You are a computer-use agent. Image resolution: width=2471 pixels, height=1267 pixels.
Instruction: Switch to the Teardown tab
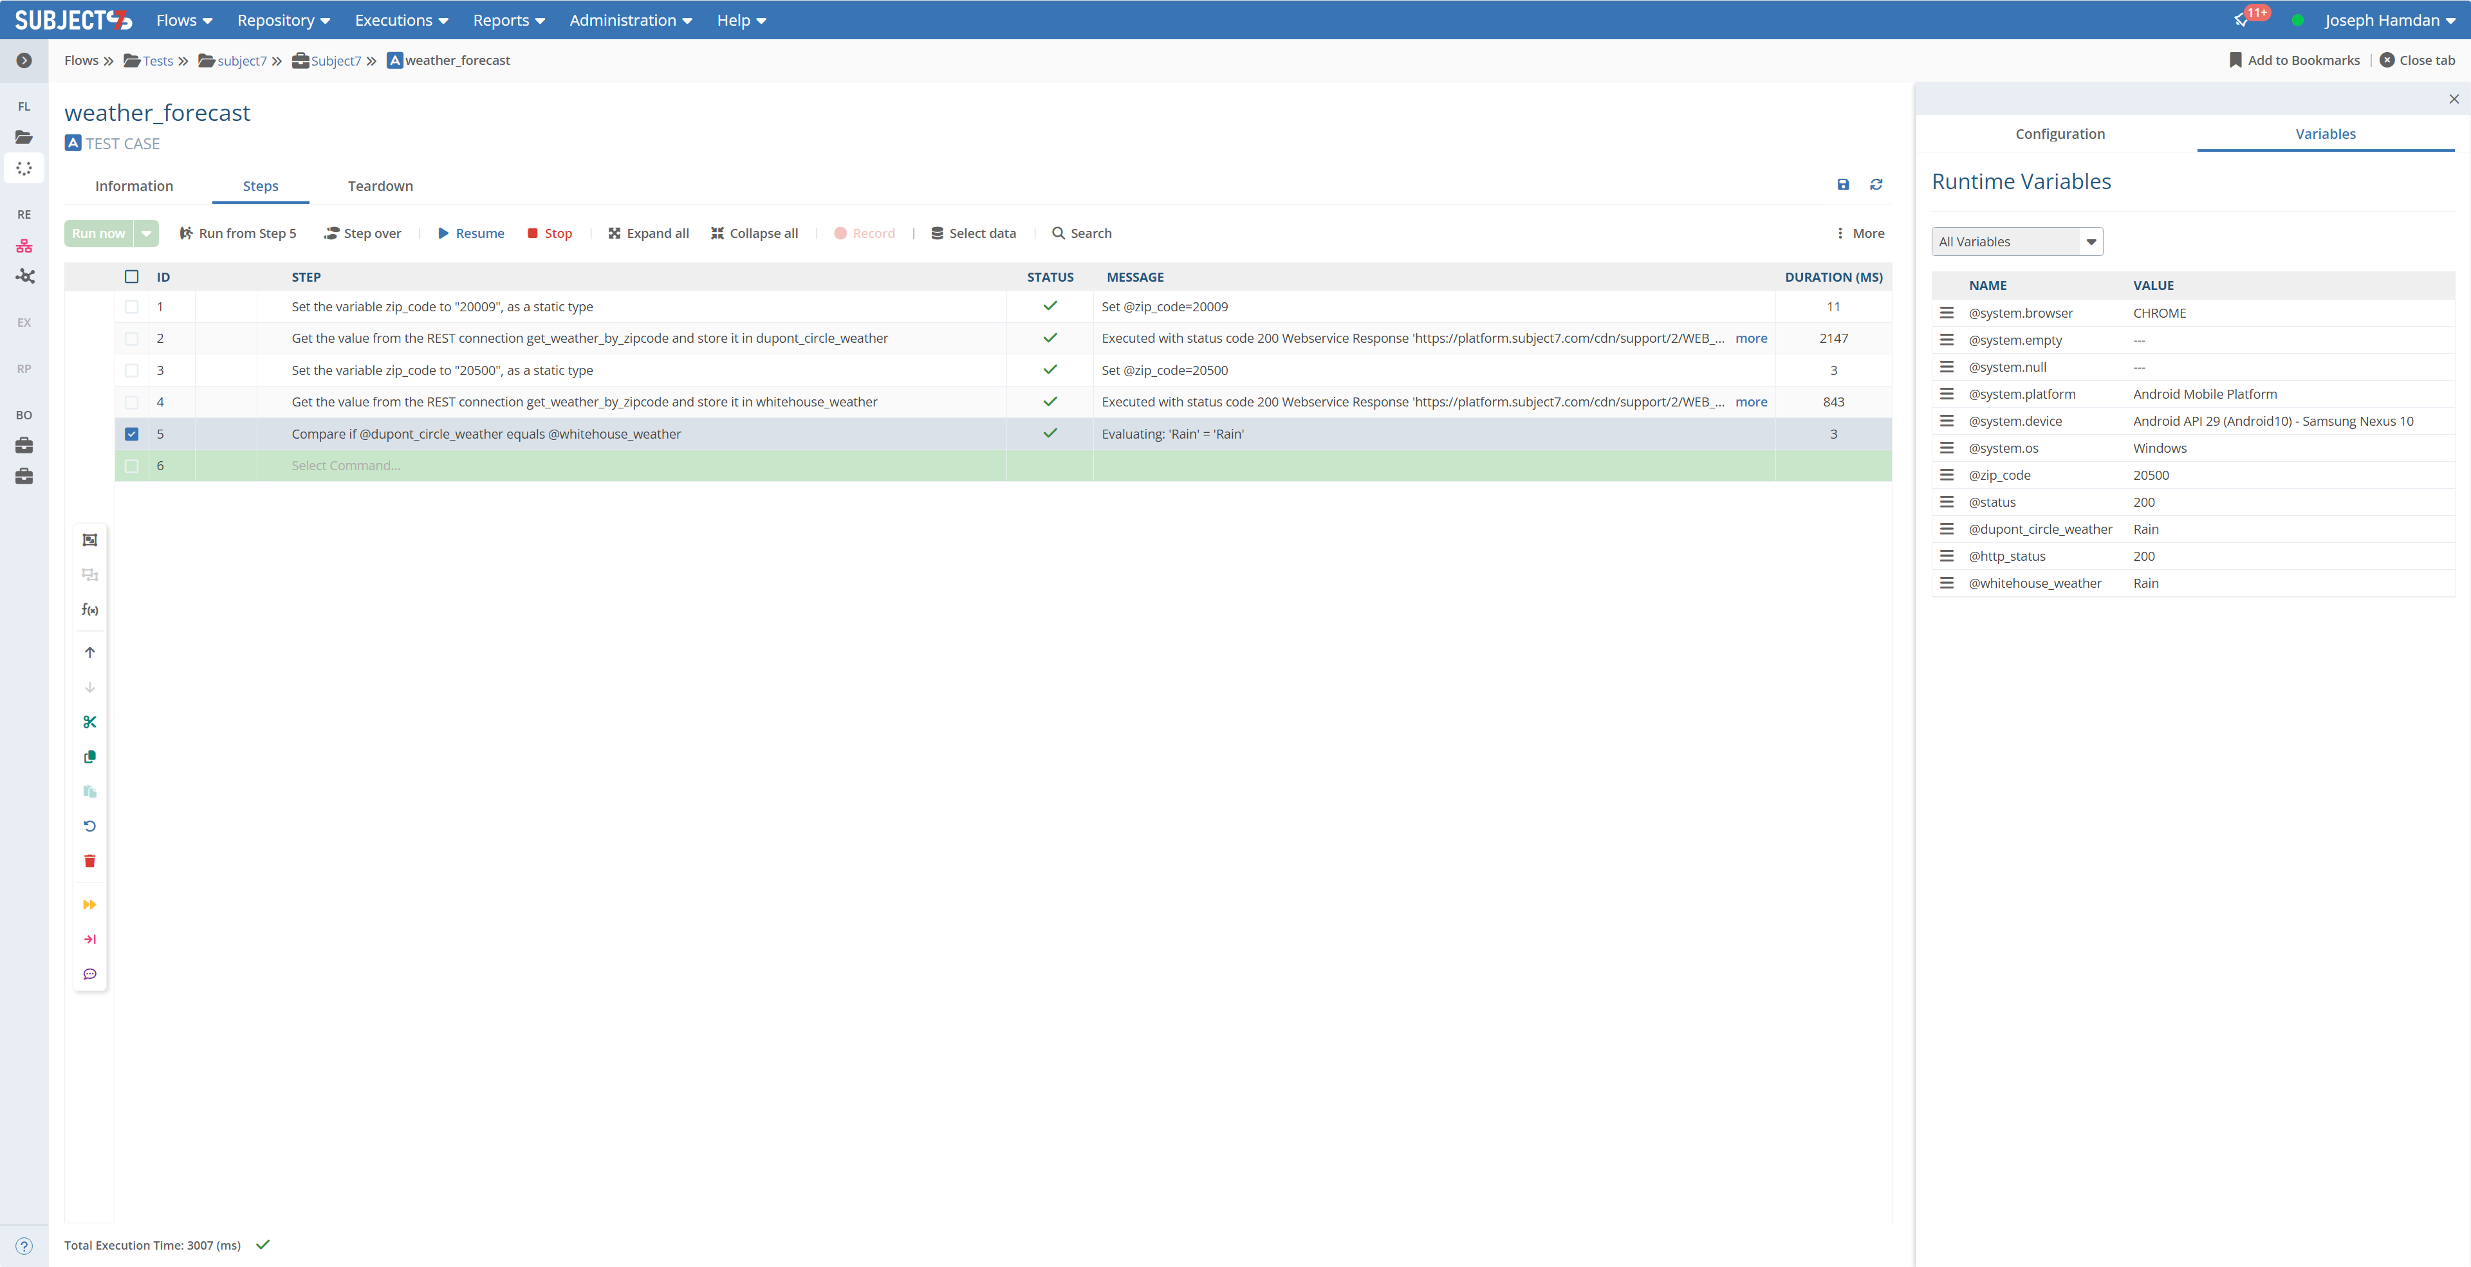pos(380,186)
